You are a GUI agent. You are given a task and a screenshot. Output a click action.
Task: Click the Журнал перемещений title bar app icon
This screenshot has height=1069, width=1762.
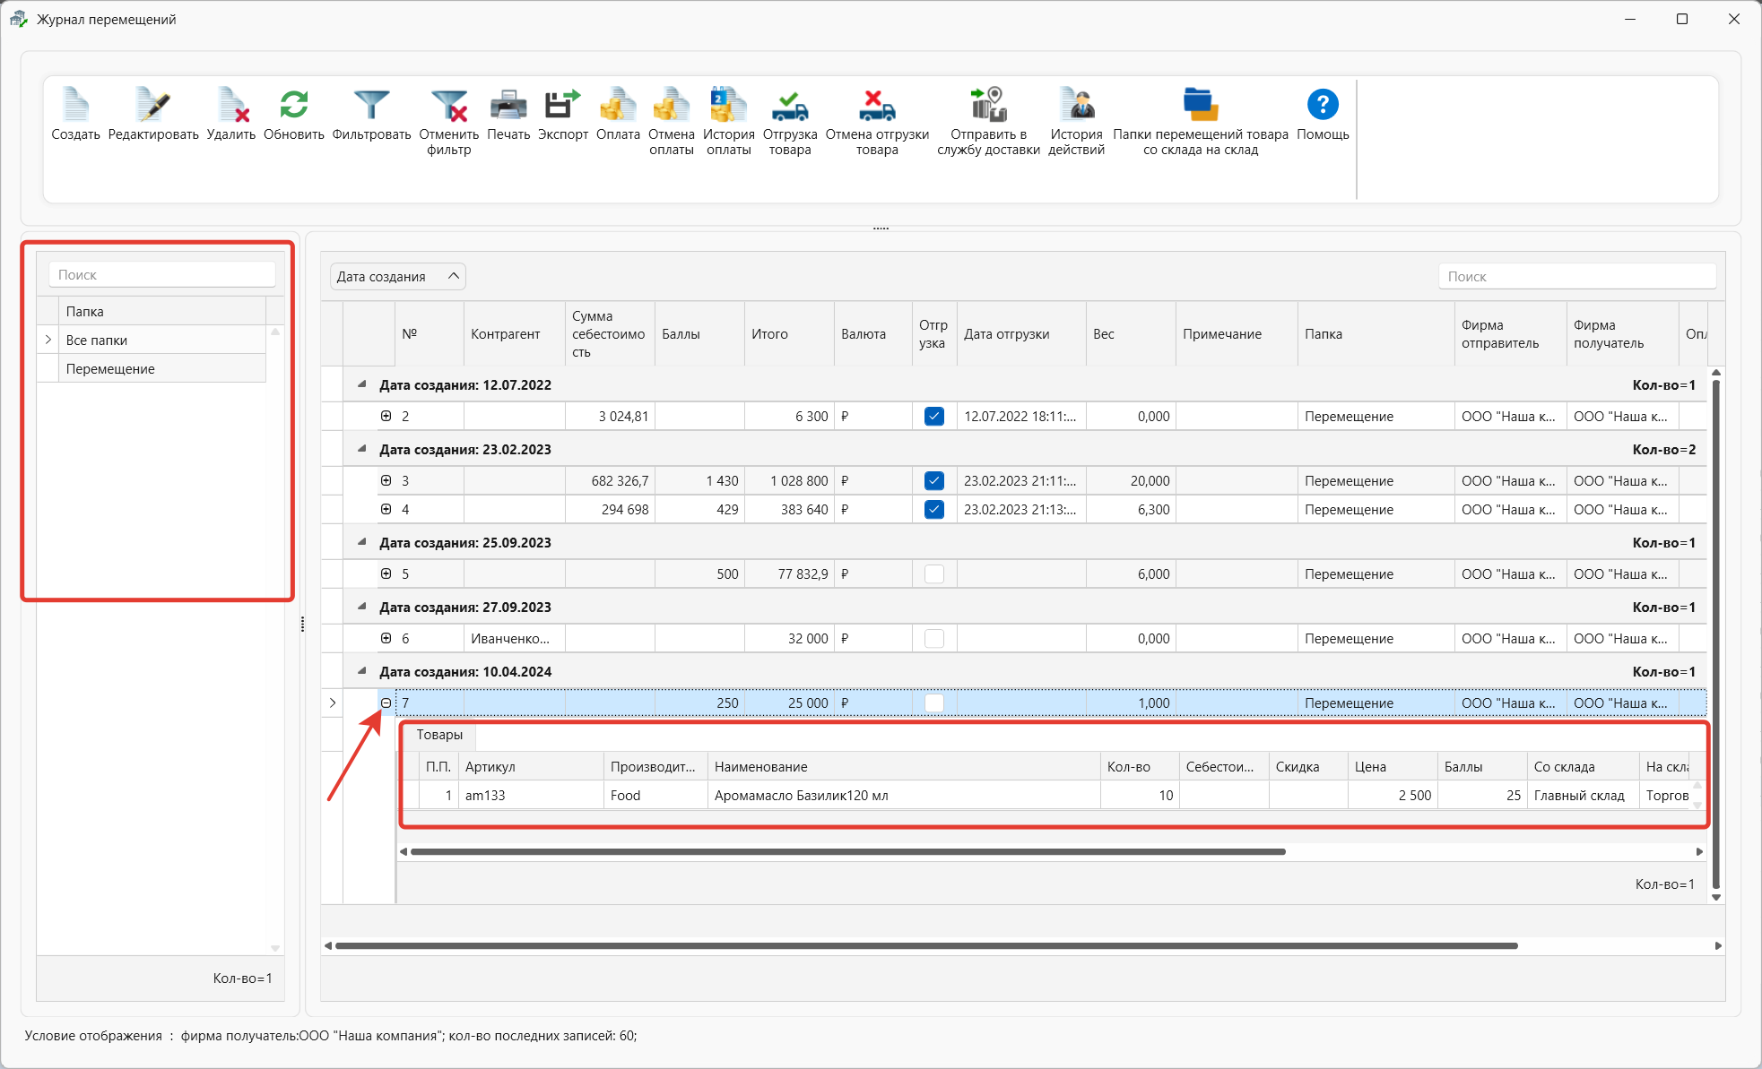coord(18,19)
